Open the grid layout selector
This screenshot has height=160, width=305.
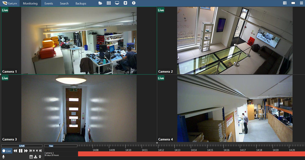(x=109, y=3)
